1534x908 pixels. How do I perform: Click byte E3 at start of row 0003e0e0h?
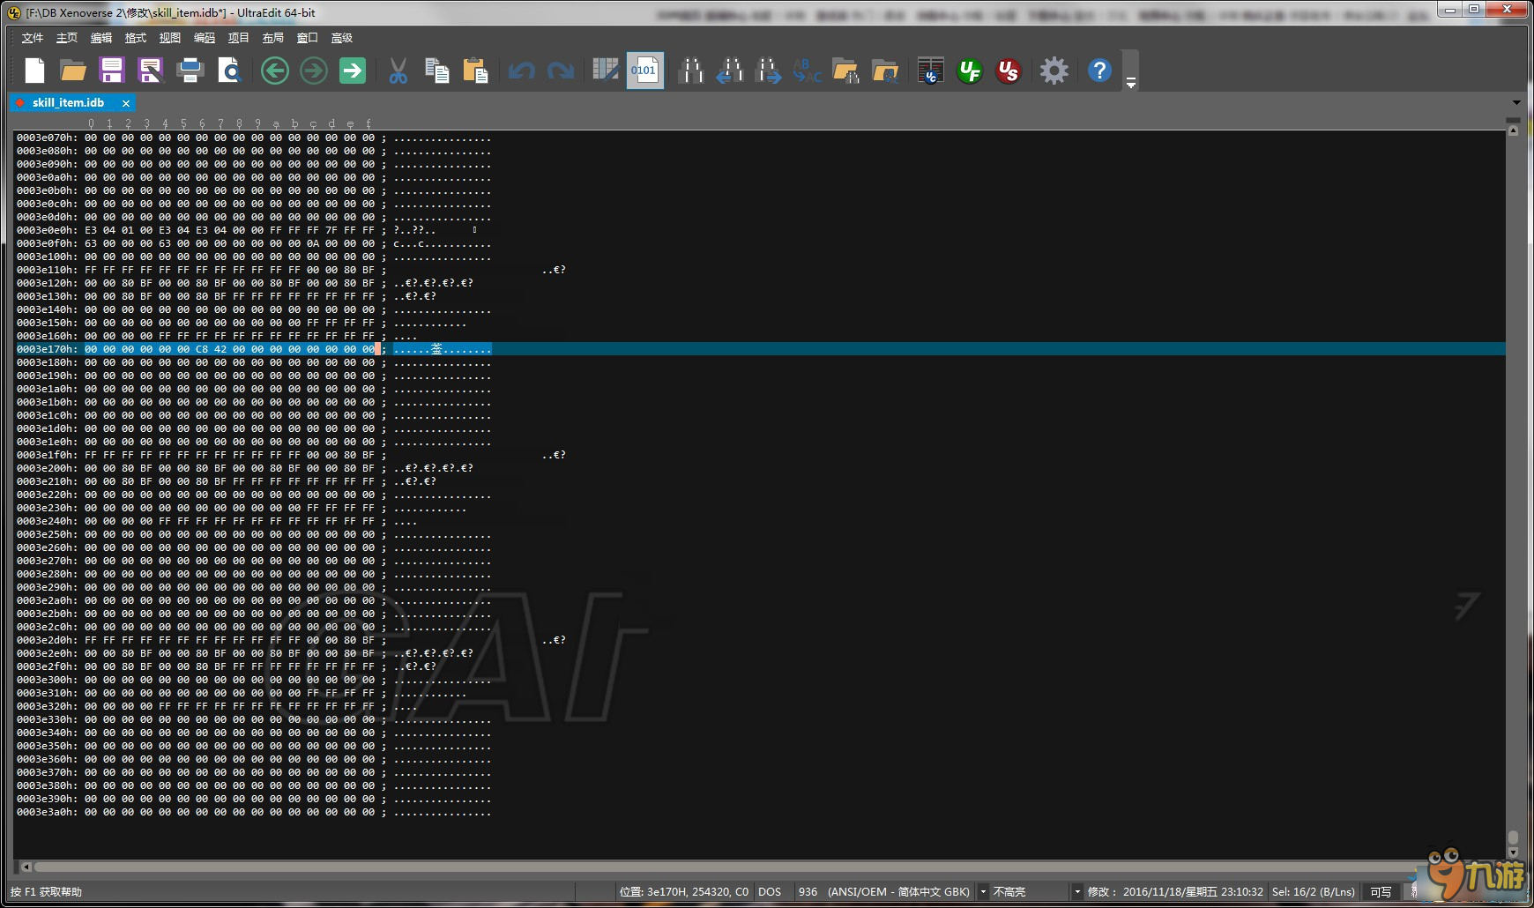tap(91, 230)
